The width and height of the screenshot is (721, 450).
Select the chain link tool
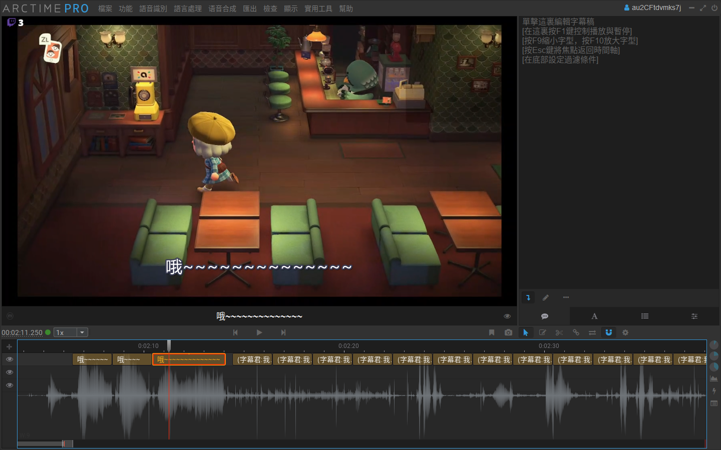point(576,332)
